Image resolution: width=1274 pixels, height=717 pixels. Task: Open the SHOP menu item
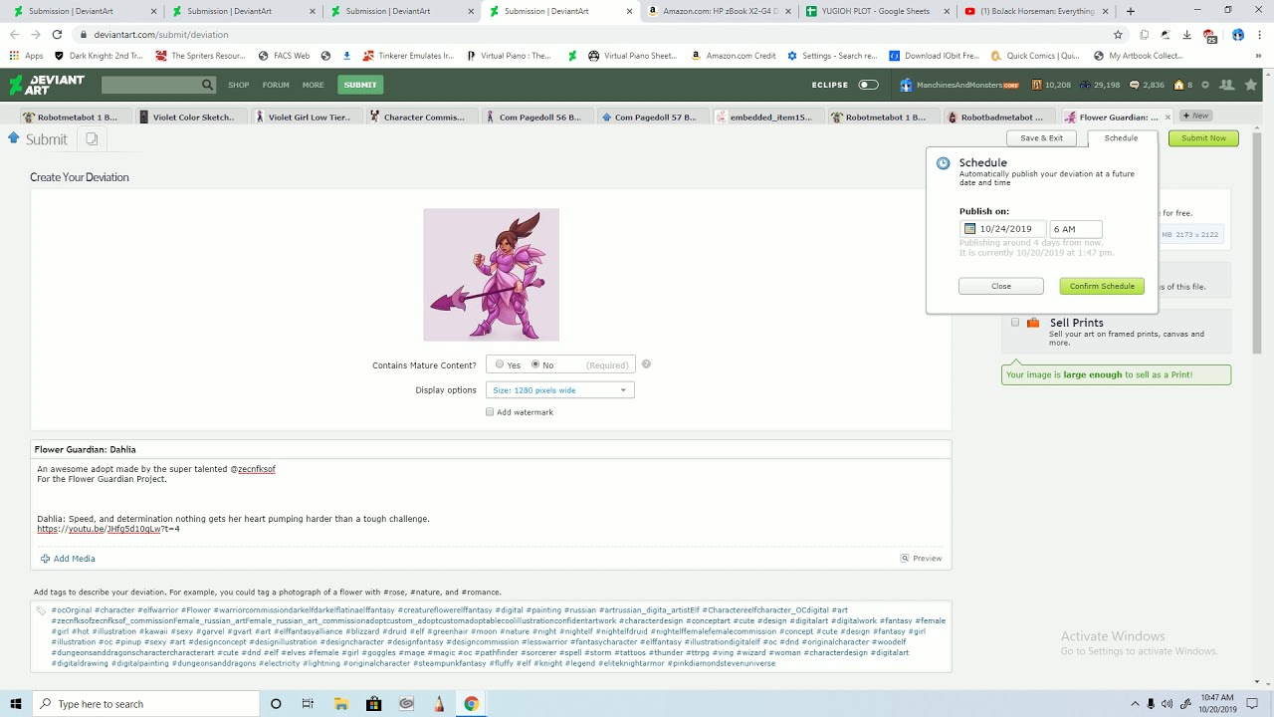click(x=239, y=85)
